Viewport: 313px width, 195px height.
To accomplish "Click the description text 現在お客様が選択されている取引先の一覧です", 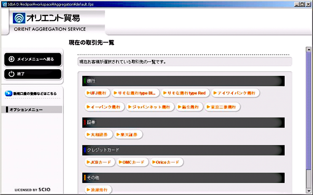I will (123, 62).
